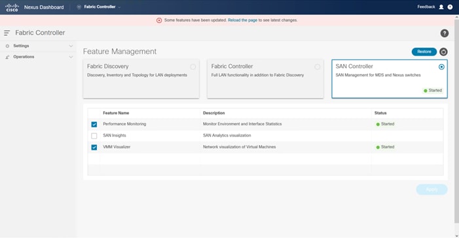Click the Feature Management heading
The height and width of the screenshot is (238, 459).
pyautogui.click(x=120, y=52)
